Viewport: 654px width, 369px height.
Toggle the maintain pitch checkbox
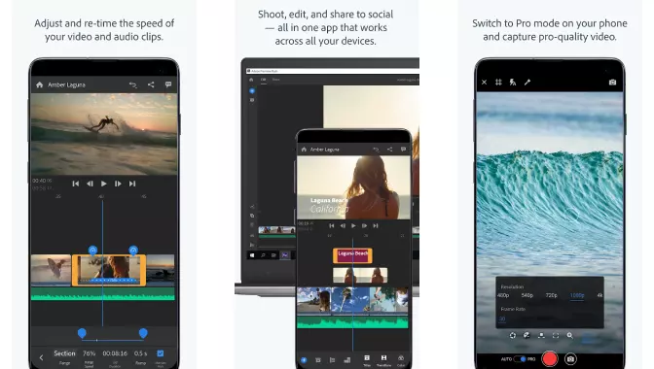[161, 353]
